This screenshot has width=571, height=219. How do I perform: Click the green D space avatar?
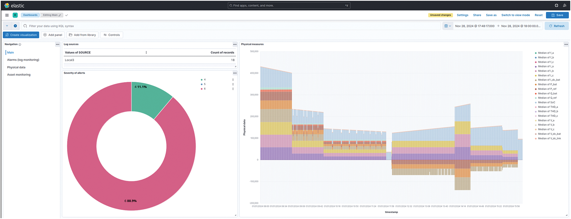pyautogui.click(x=15, y=15)
